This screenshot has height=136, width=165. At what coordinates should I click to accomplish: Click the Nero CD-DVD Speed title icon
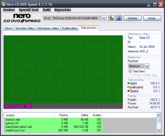click(x=3, y=4)
